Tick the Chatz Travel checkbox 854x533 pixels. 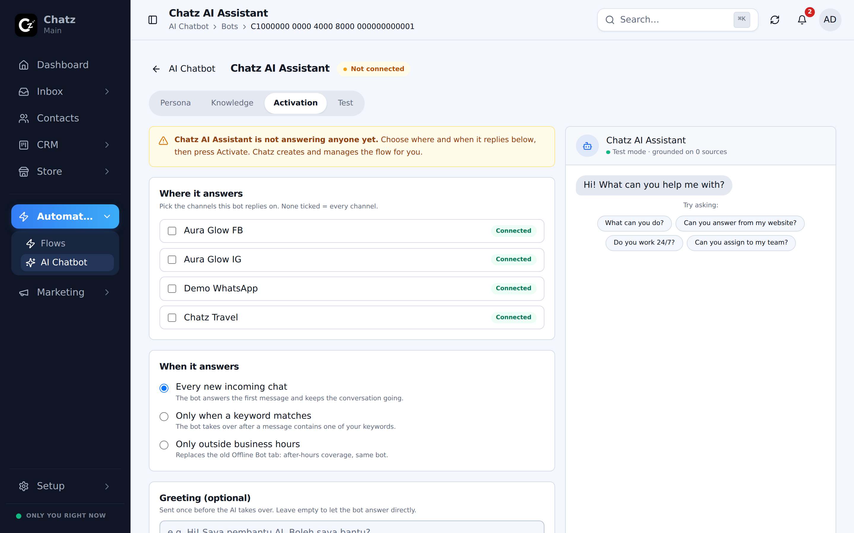tap(172, 318)
